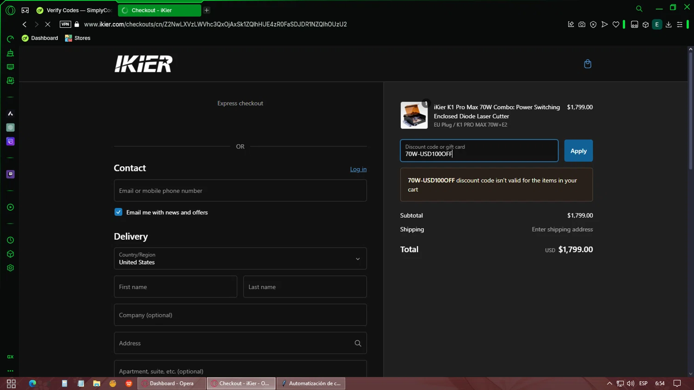Viewport: 694px width, 390px height.
Task: Open Extensions cube in sidebar
Action: [x=10, y=254]
